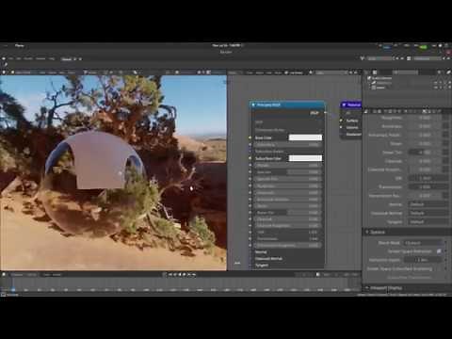Open the Object Mode dropdown
Screen dimensions: 452x339
pos(23,73)
